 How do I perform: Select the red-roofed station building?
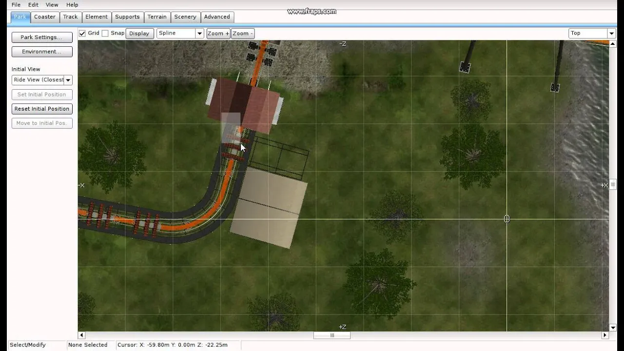[x=244, y=105]
